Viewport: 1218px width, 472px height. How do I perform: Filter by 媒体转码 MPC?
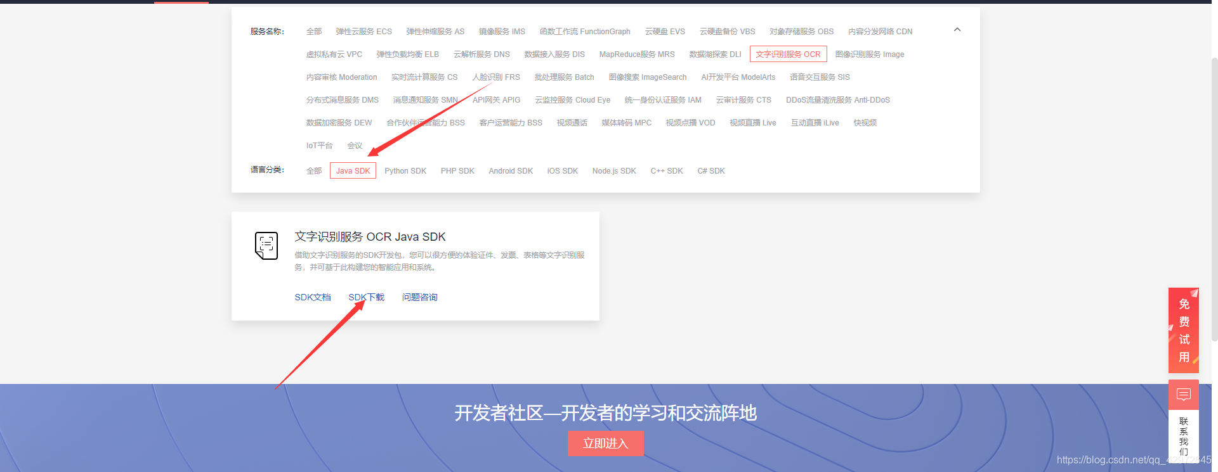pyautogui.click(x=626, y=123)
